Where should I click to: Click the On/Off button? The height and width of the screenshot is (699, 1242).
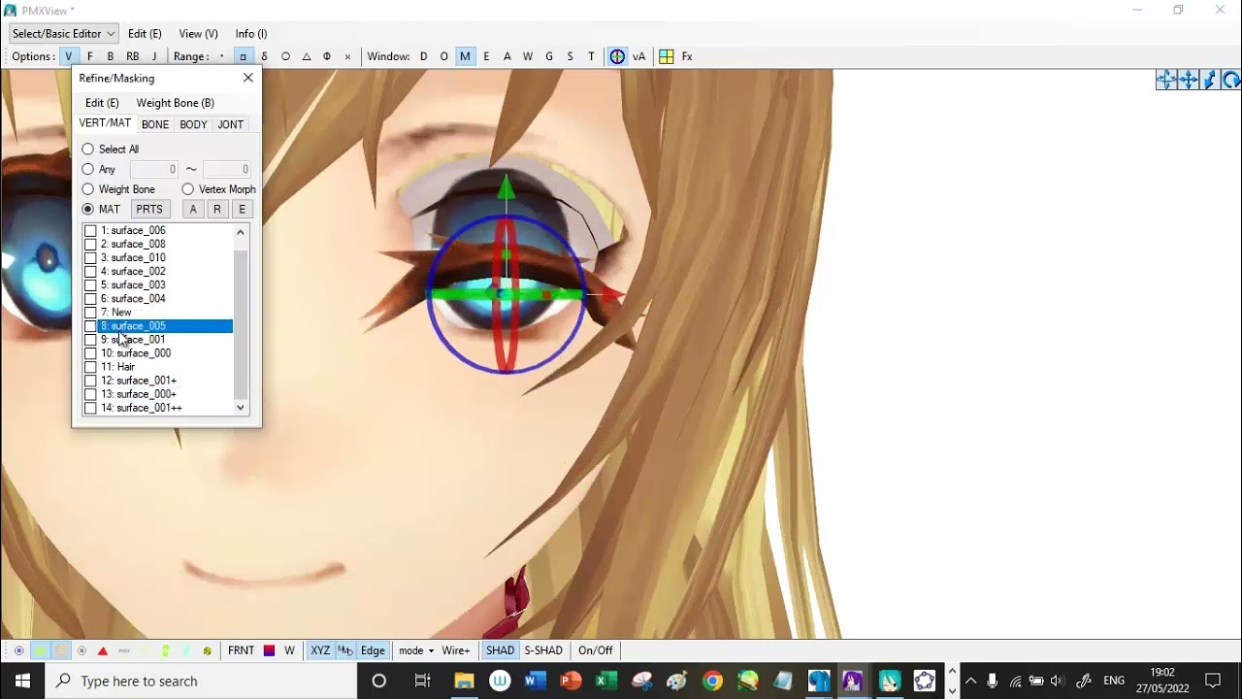(596, 650)
